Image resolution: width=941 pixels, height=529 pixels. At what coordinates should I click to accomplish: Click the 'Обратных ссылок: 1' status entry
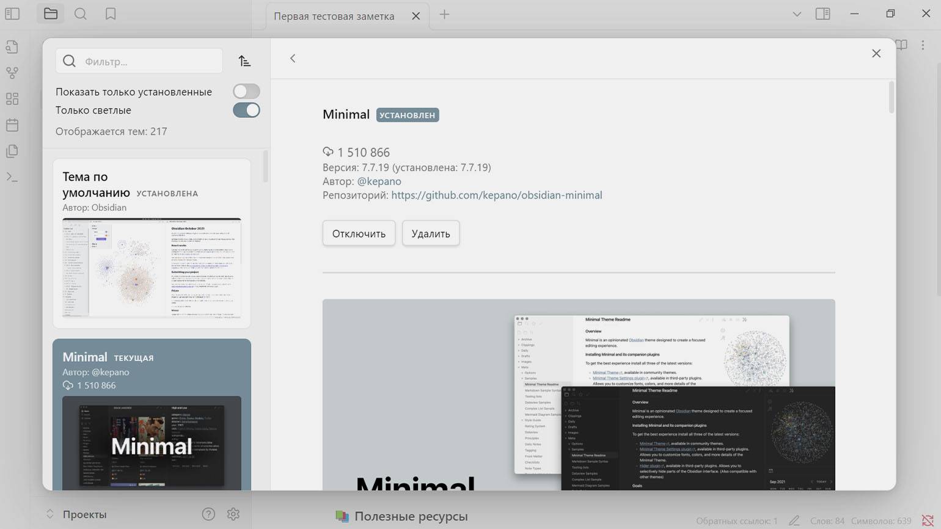coord(737,521)
